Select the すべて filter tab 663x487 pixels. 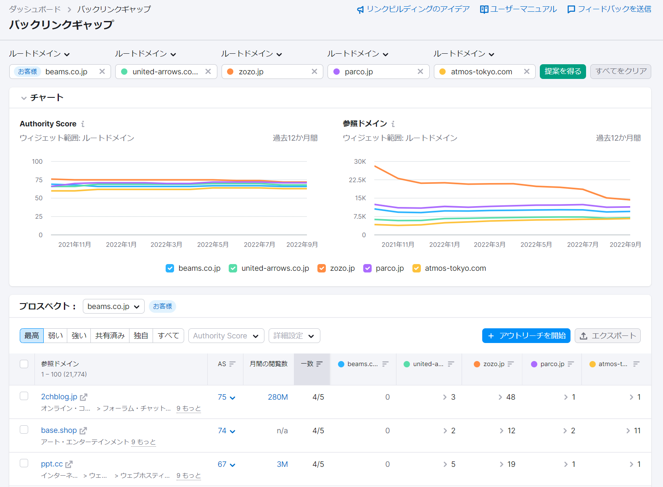coord(169,336)
